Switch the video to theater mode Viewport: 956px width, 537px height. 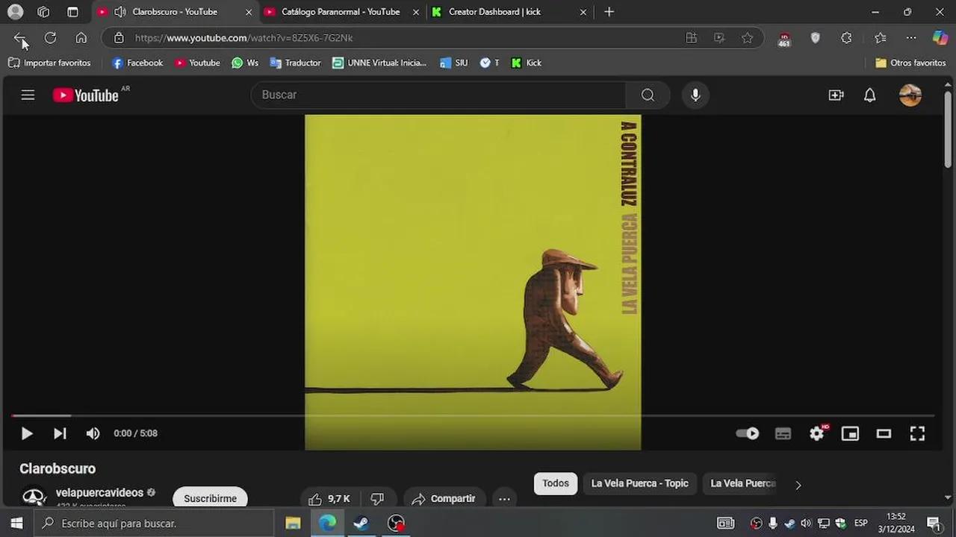pos(884,433)
